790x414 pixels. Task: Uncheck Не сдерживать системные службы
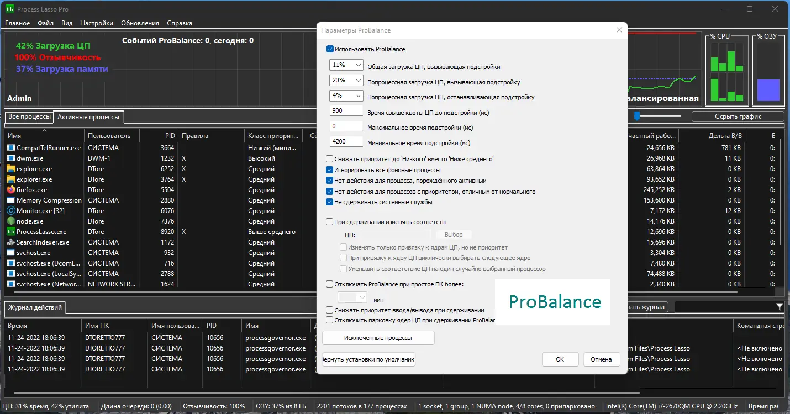[x=330, y=202]
